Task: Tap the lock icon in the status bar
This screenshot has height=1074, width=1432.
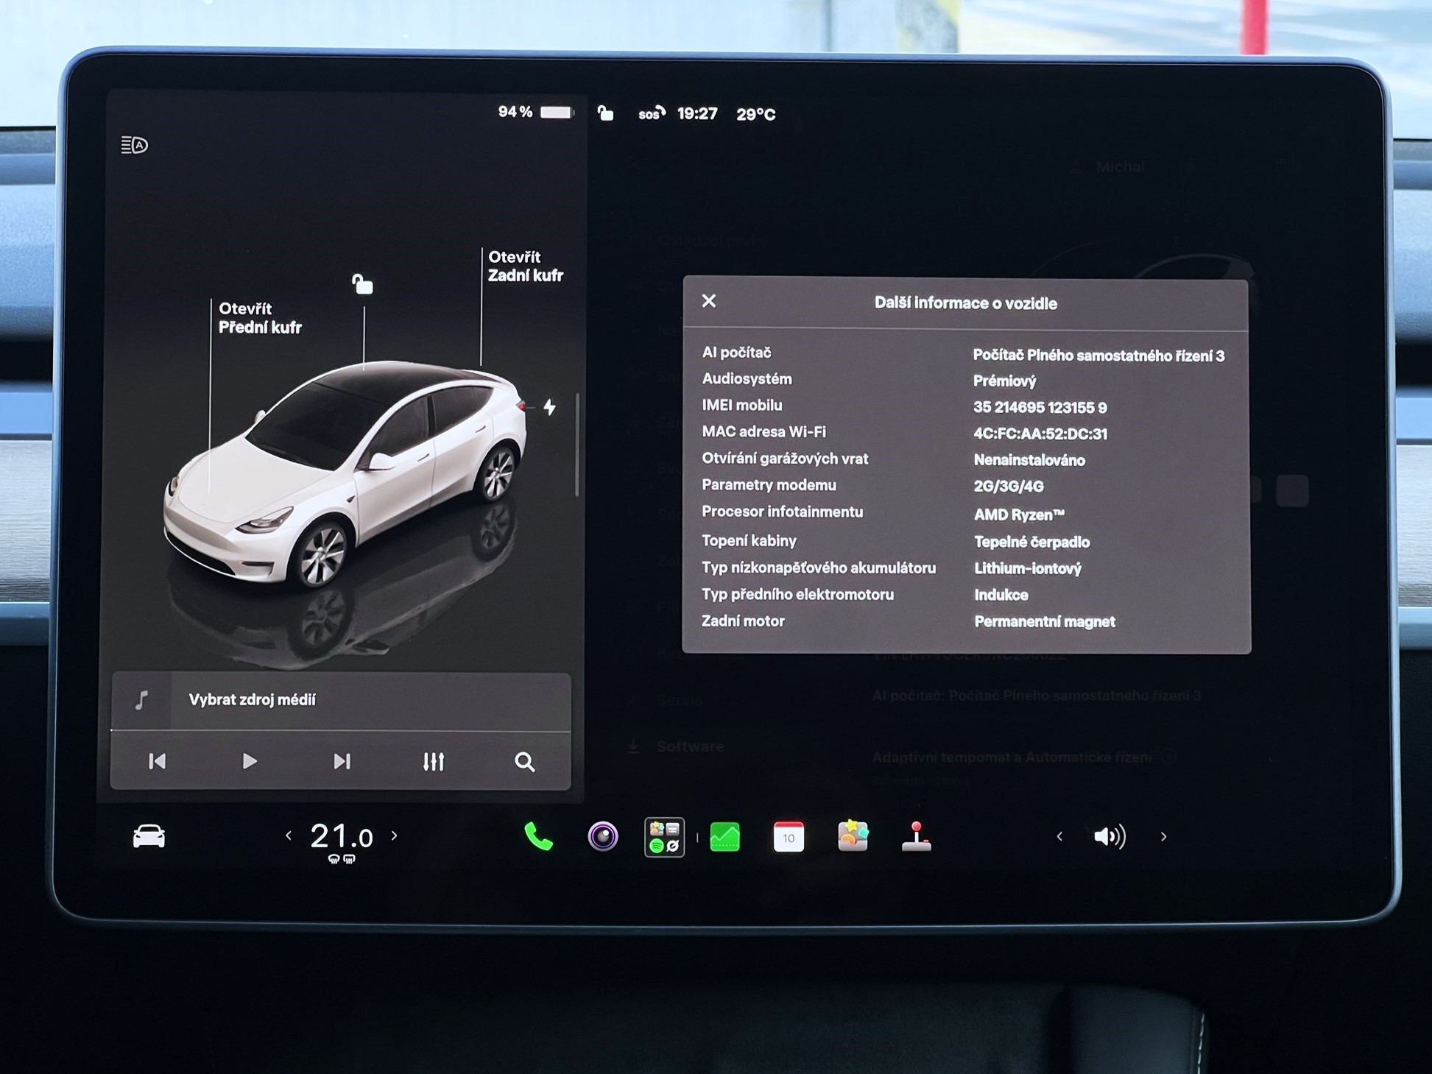Action: [x=605, y=113]
